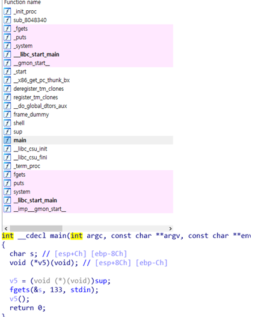Click the function icon beside _start
The width and height of the screenshot is (261, 317).
7,72
